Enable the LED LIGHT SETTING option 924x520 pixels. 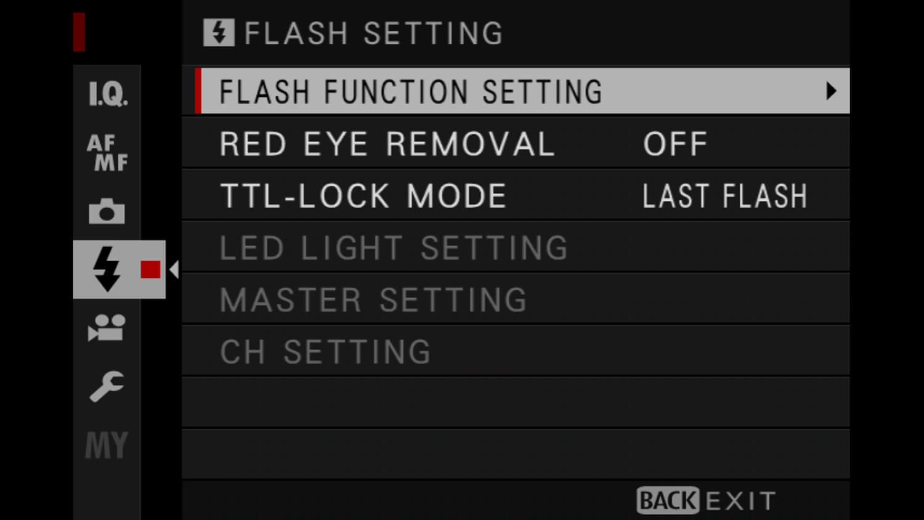394,247
